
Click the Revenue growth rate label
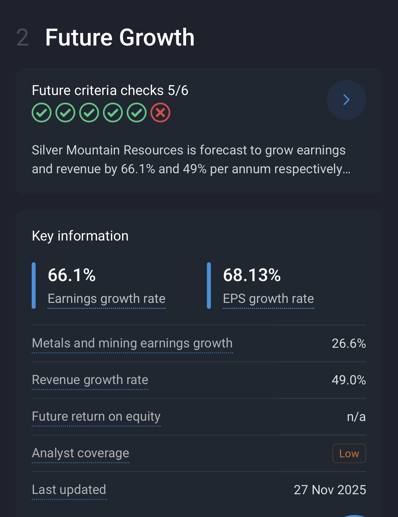[90, 380]
